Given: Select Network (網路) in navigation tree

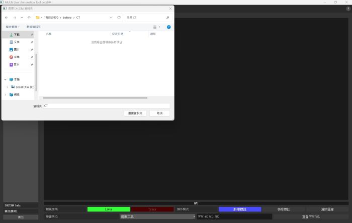Looking at the screenshot, I should [15, 94].
